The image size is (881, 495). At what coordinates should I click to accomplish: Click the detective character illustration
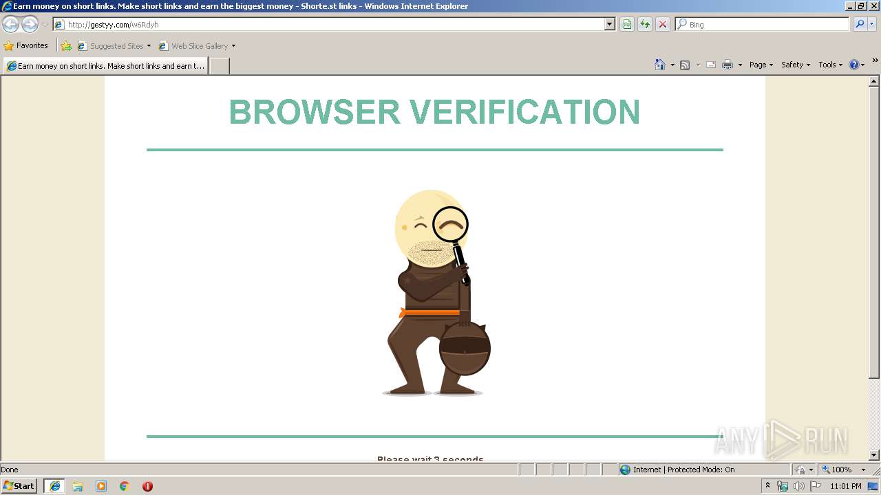tap(436, 293)
